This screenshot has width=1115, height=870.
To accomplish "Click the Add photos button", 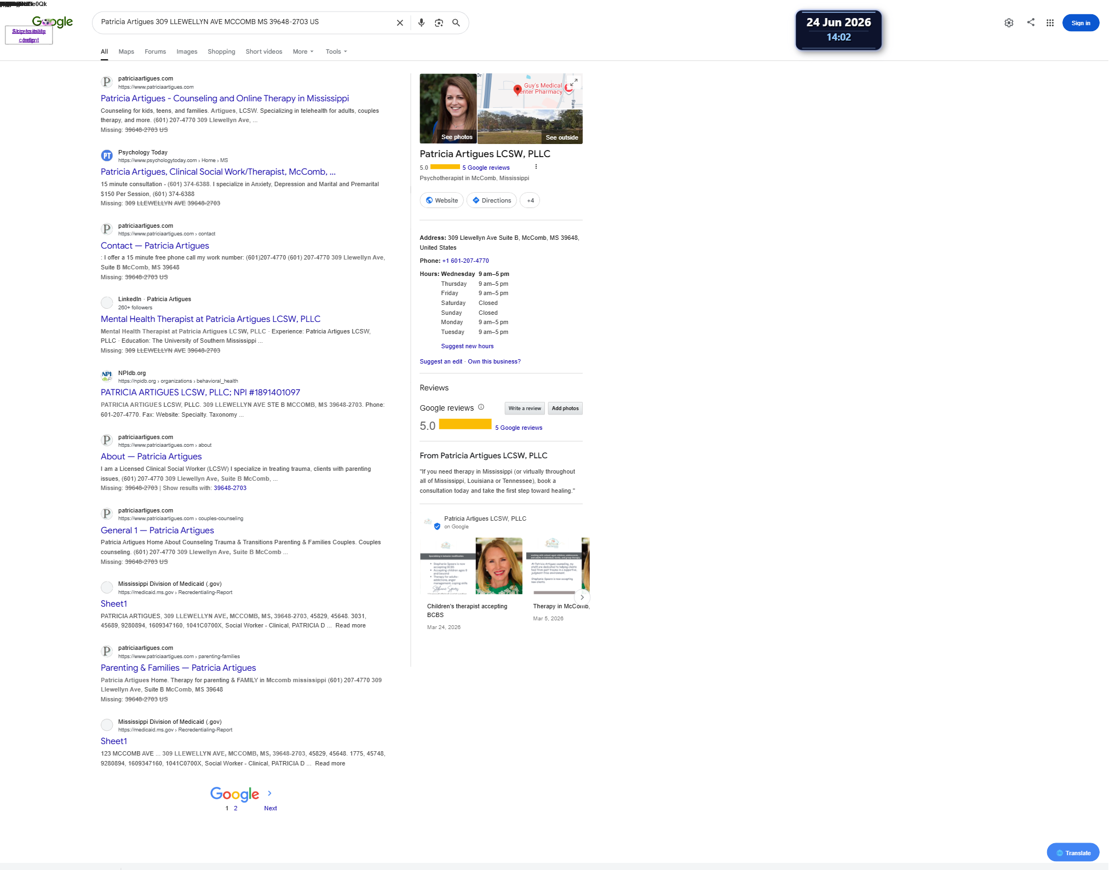I will [x=565, y=408].
